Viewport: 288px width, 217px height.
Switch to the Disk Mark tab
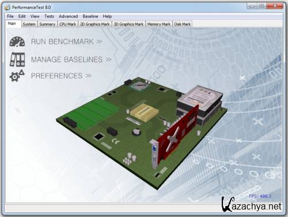point(182,24)
